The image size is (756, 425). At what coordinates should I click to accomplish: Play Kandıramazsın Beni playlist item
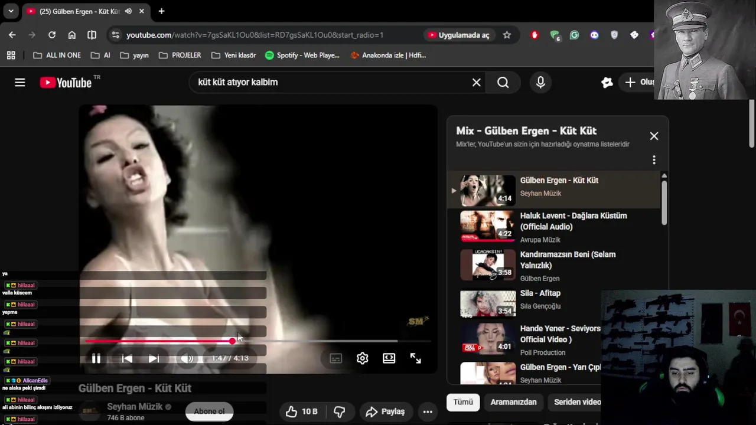[554, 265]
